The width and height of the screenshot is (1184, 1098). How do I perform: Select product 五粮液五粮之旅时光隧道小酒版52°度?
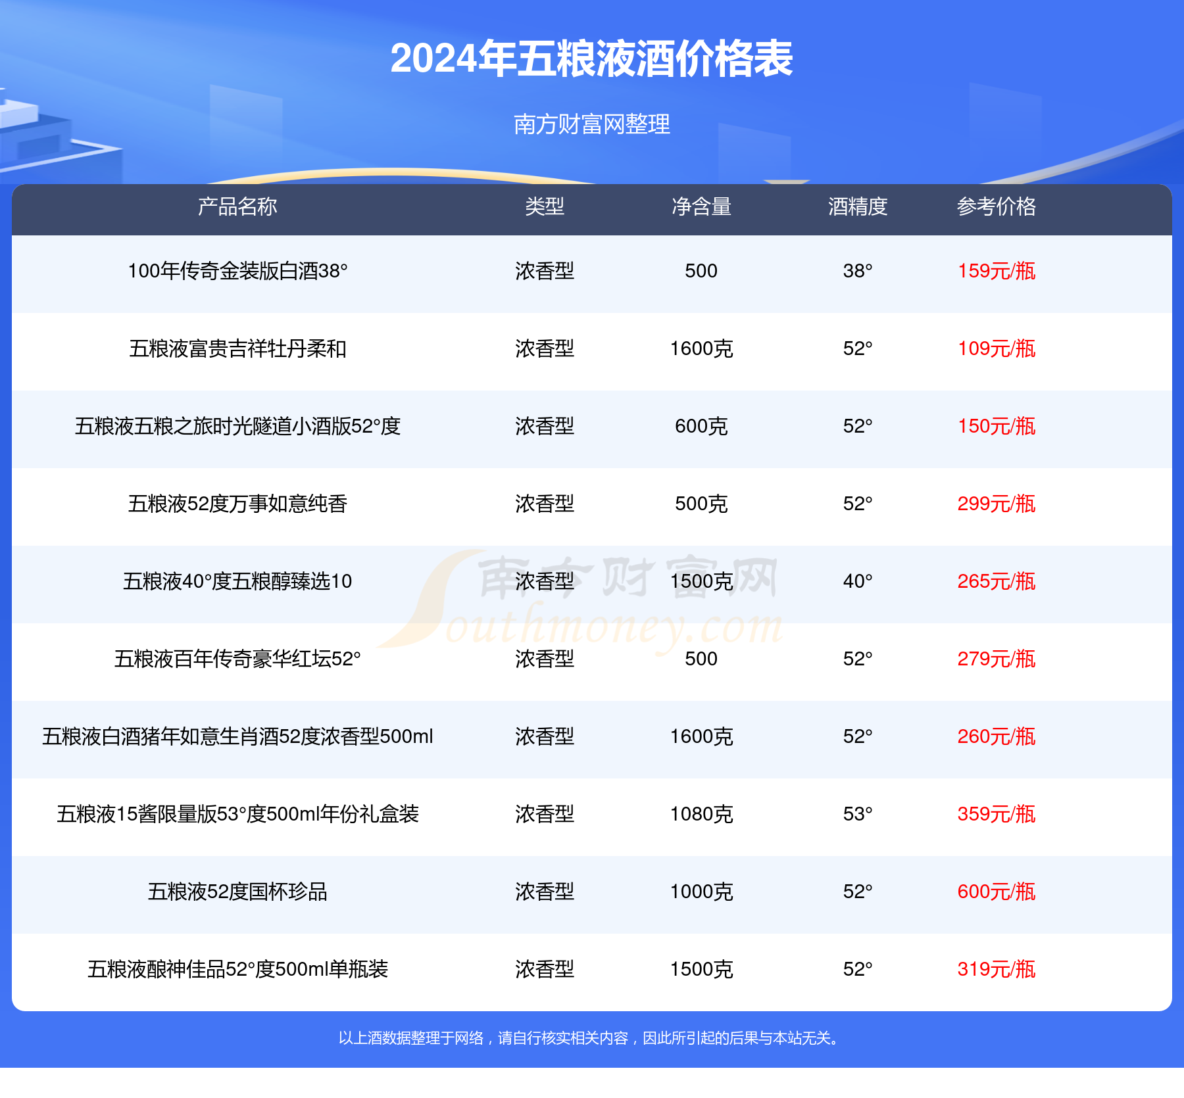(237, 426)
